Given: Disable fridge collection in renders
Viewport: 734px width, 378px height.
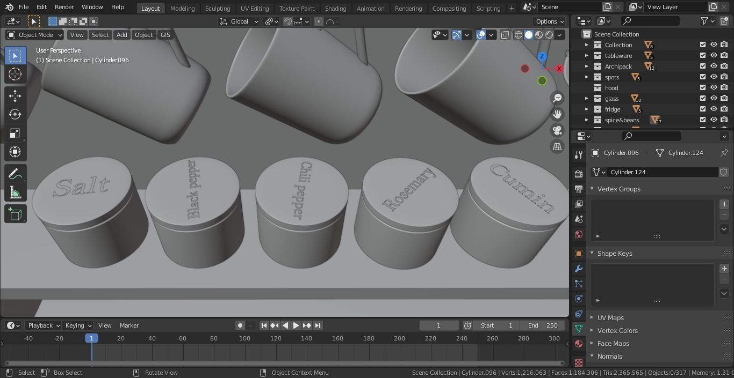Looking at the screenshot, I should [x=724, y=109].
